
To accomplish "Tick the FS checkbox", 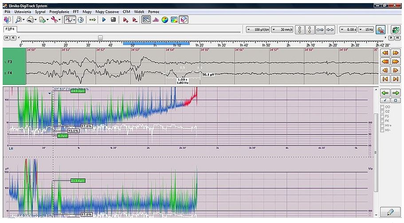I will click(382, 116).
